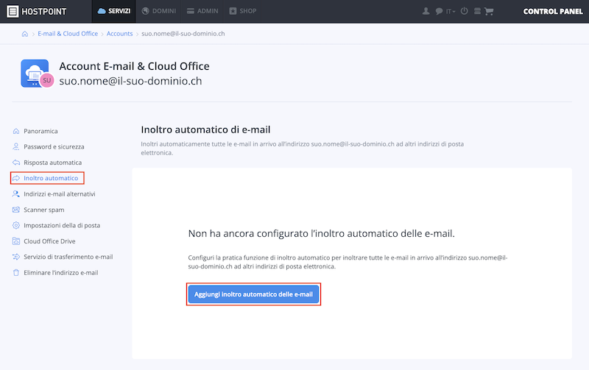Go to the SHOP tab
Screen dimensions: 589x370
click(x=243, y=11)
